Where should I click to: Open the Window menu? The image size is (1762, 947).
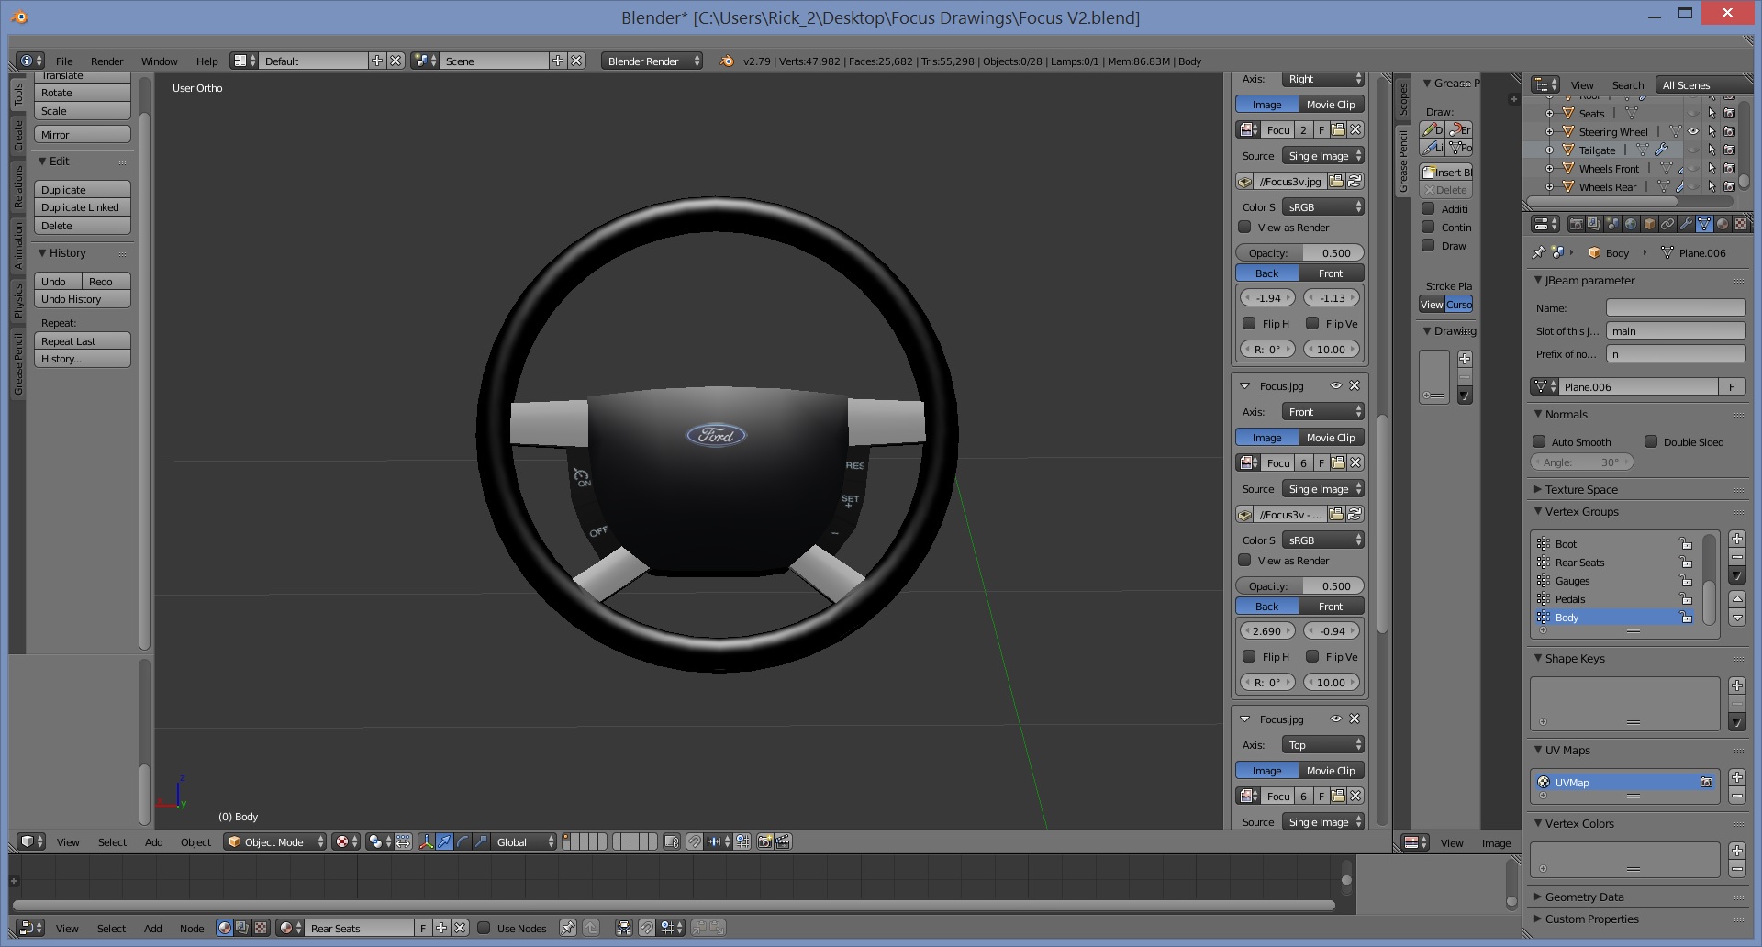[159, 61]
